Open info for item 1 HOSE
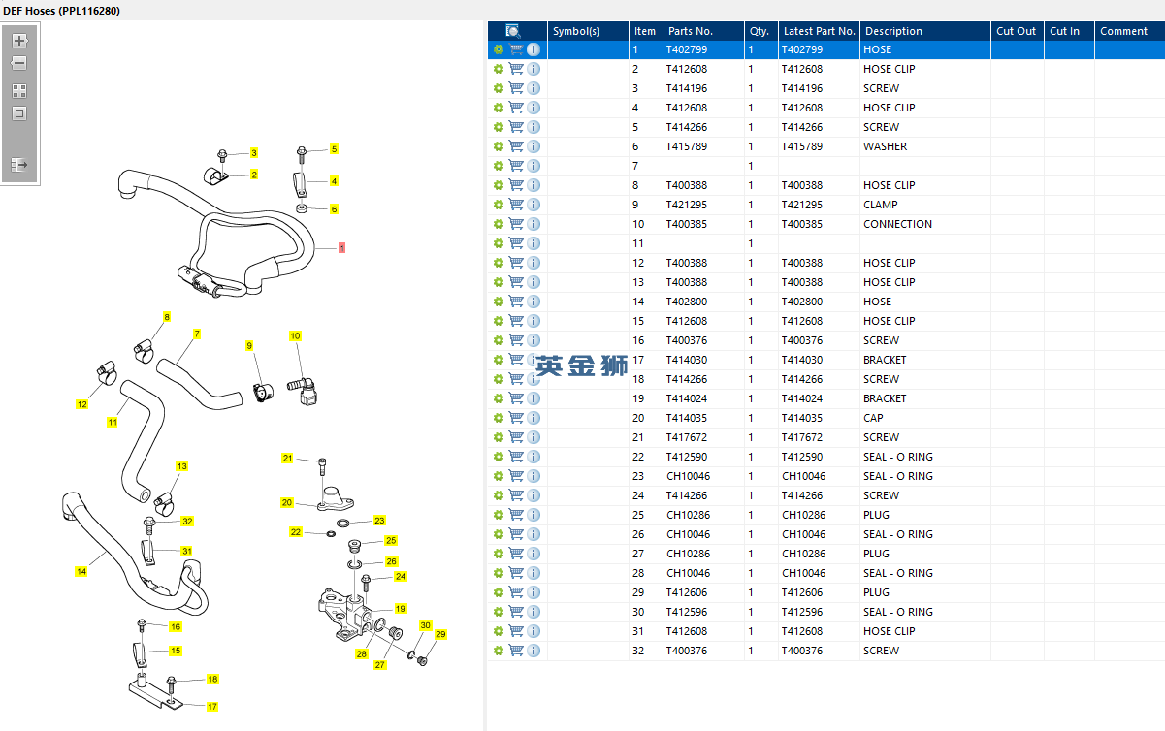 (x=534, y=49)
